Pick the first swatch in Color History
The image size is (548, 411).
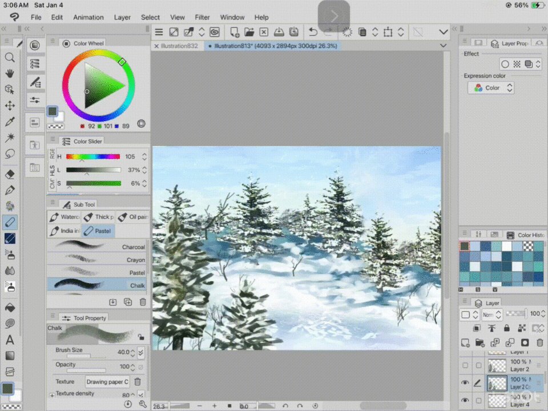tap(465, 246)
